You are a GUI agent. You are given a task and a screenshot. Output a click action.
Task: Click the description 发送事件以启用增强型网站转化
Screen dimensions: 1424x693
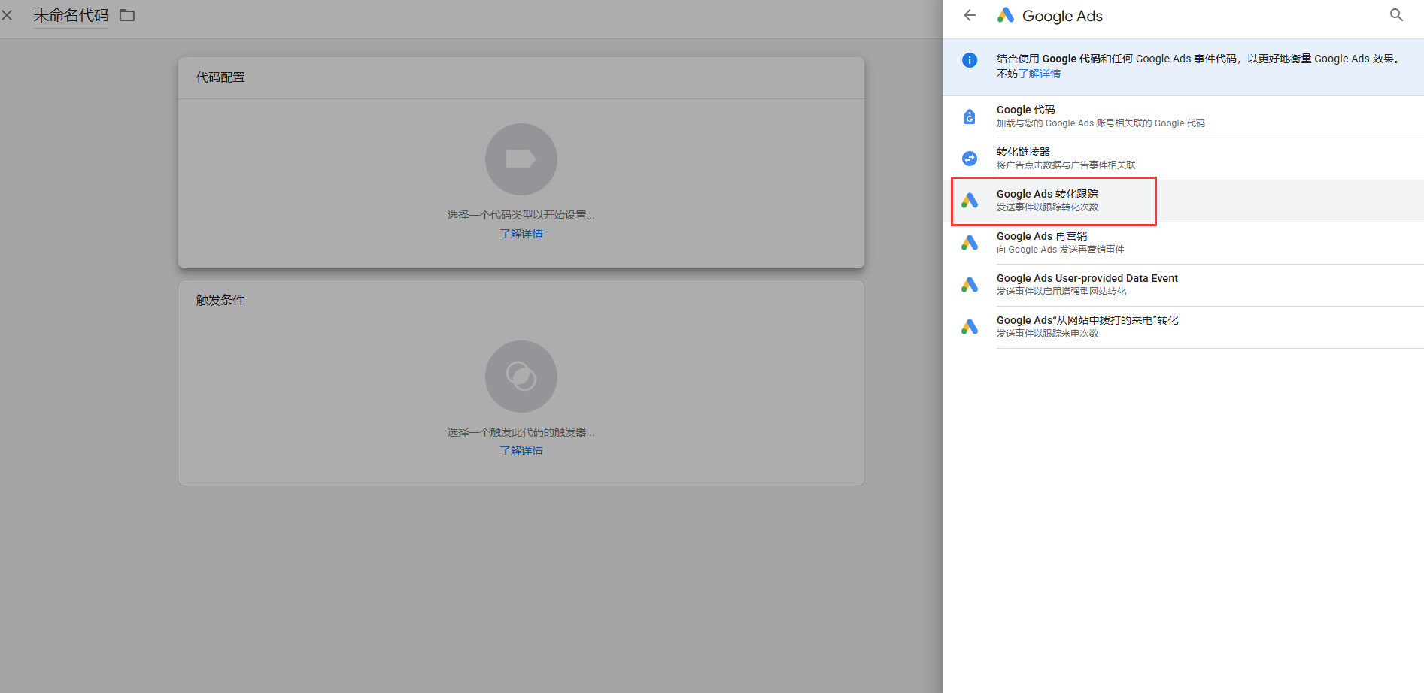click(1061, 292)
